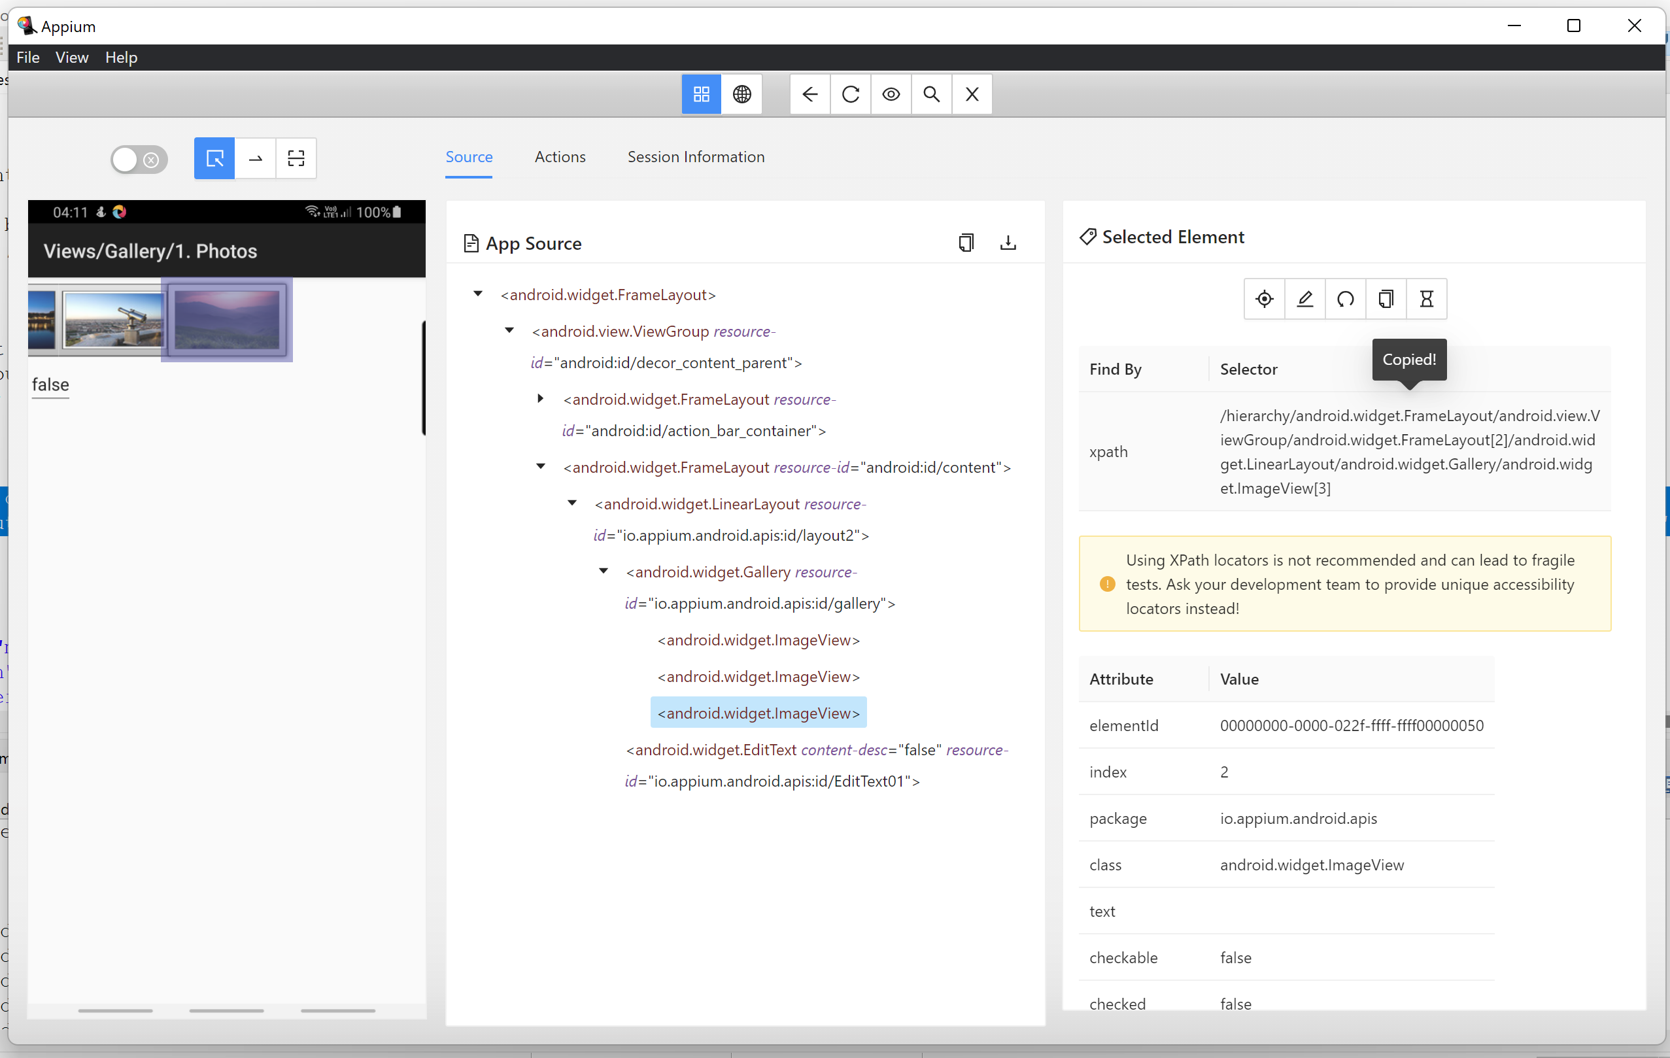Tap the selected element via crosshair icon
1670x1058 pixels.
tap(1263, 299)
